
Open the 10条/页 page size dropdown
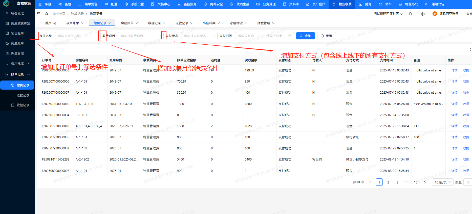[443, 182]
